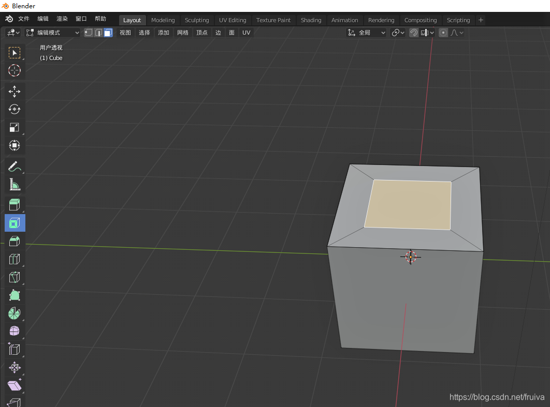Image resolution: width=550 pixels, height=407 pixels.
Task: Activate the Rotate tool
Action: pos(15,110)
